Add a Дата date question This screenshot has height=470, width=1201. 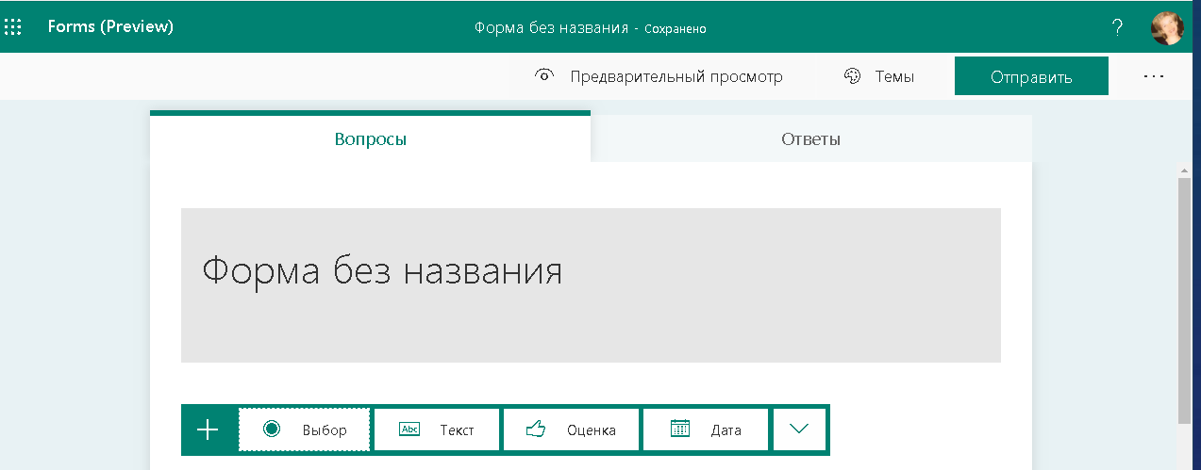pos(706,430)
